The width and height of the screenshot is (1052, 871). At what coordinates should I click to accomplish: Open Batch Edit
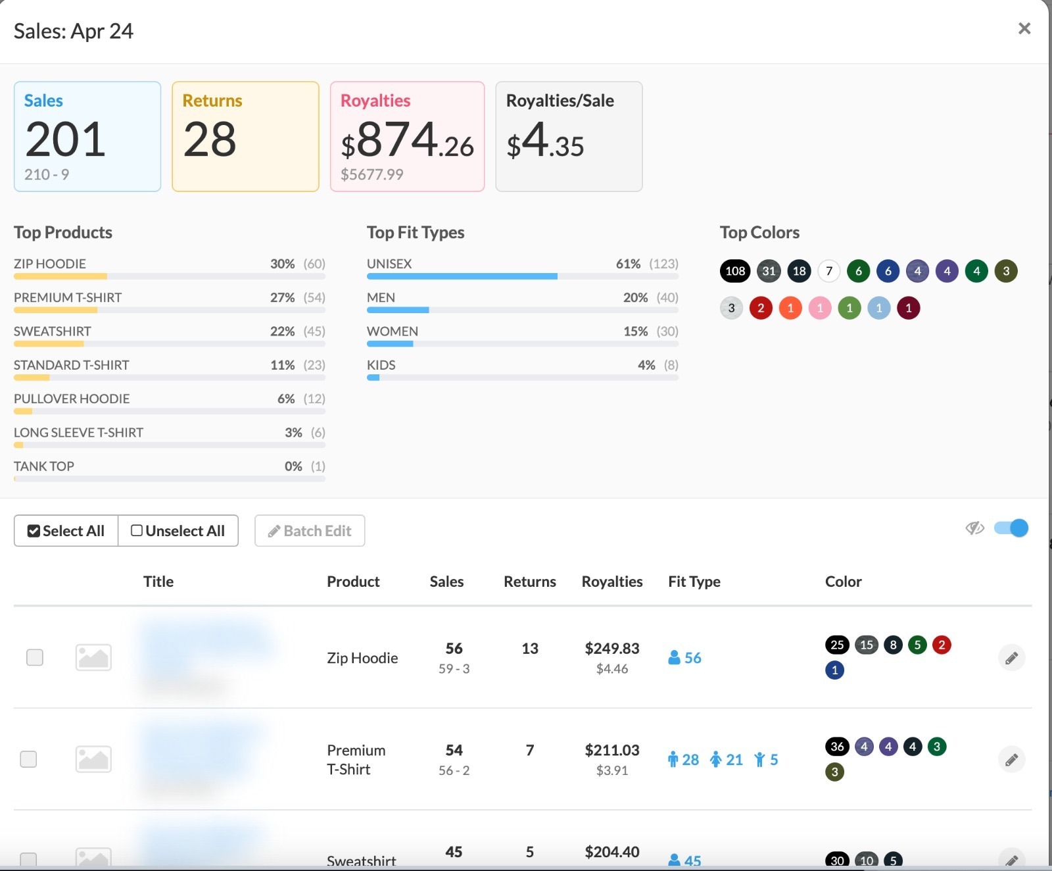pyautogui.click(x=310, y=531)
